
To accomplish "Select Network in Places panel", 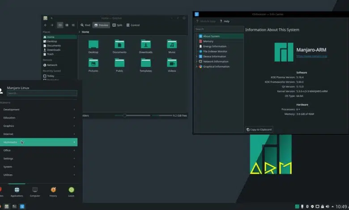I will pos(60,65).
